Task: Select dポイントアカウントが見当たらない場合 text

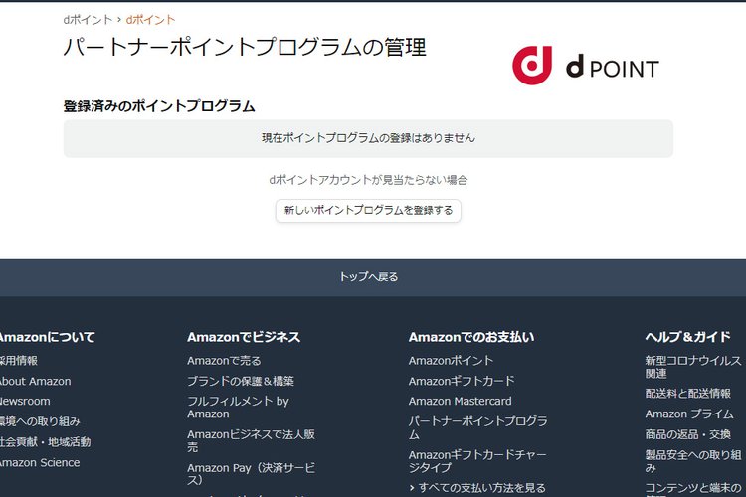Action: coord(368,180)
